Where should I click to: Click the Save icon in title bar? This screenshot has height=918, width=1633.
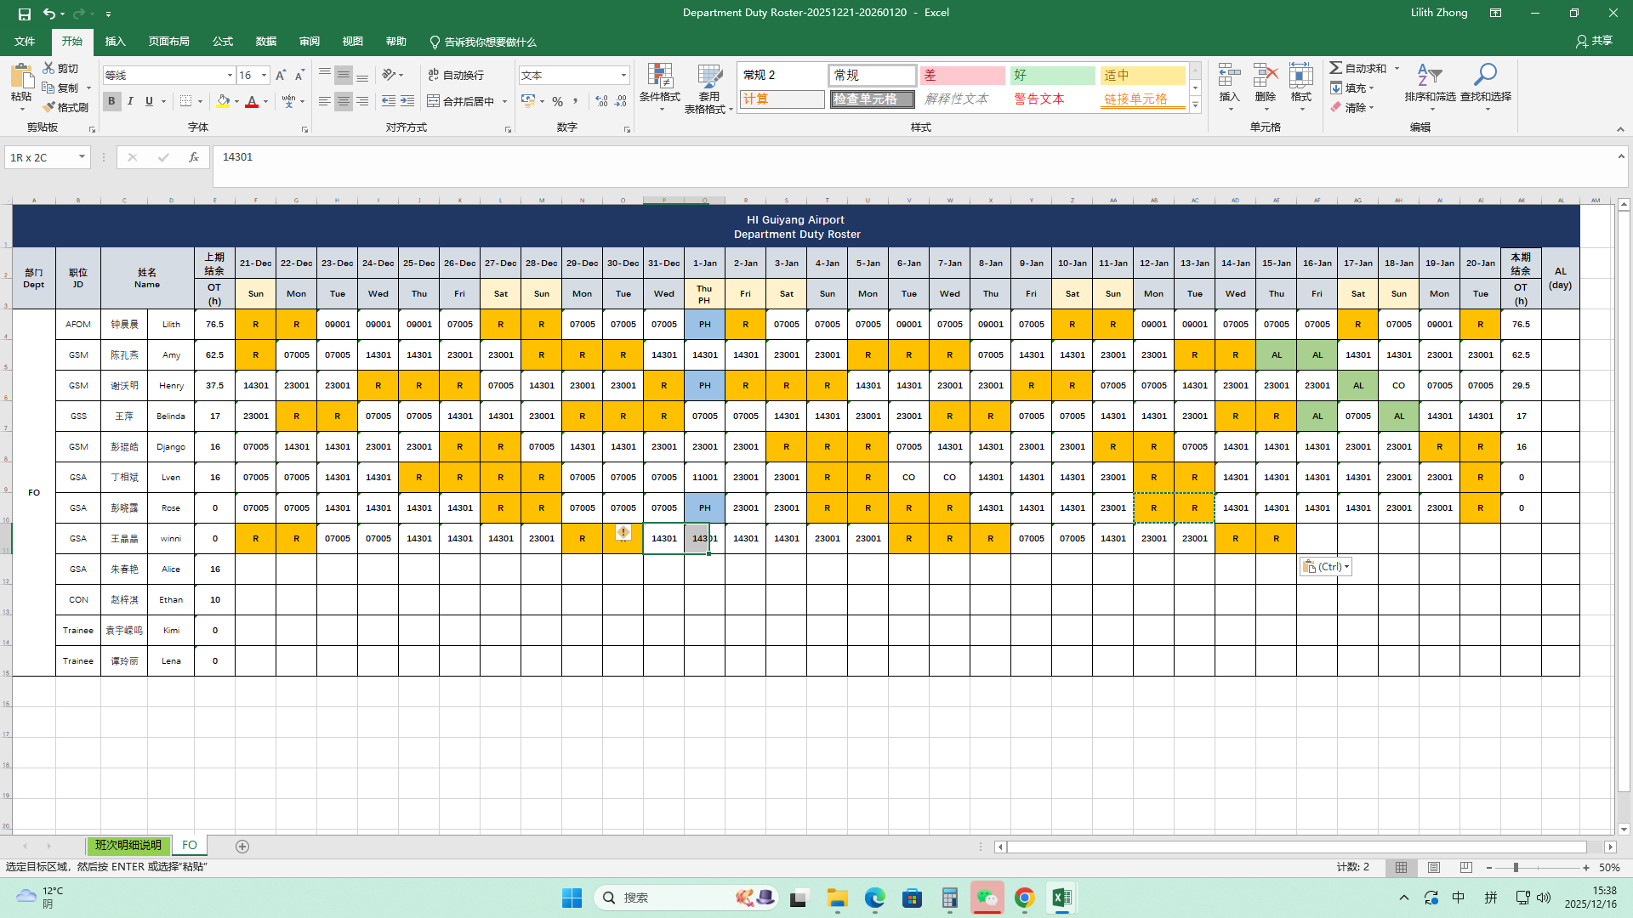(x=24, y=14)
